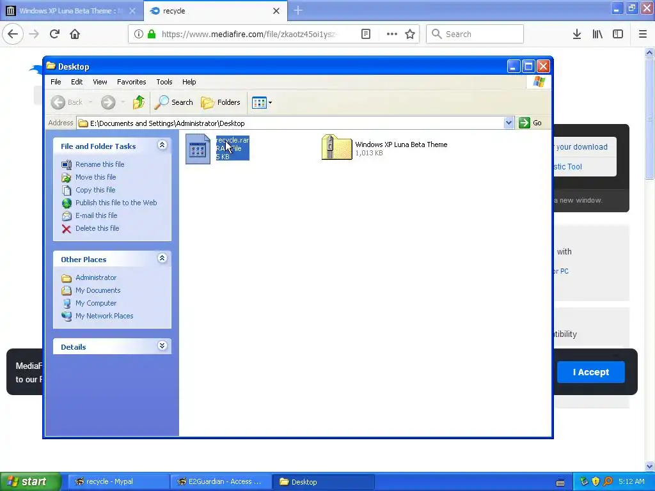Open the Administrator folder link
The image size is (655, 491).
tap(96, 277)
